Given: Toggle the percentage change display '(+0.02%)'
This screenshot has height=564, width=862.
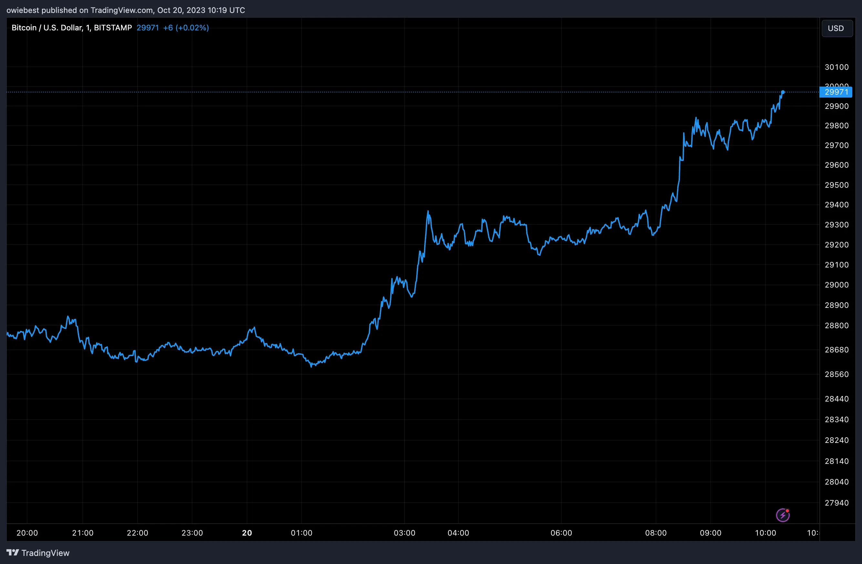Looking at the screenshot, I should coord(192,27).
